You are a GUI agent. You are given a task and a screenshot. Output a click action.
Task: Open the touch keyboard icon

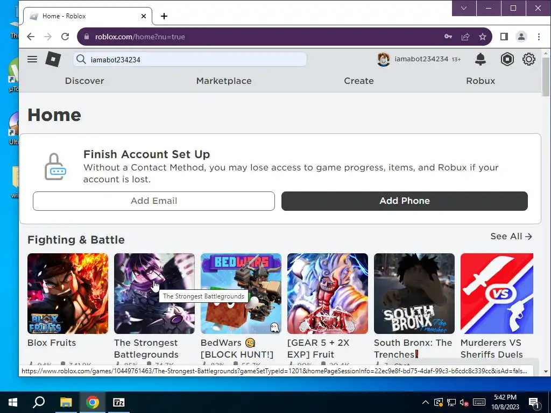tap(479, 402)
